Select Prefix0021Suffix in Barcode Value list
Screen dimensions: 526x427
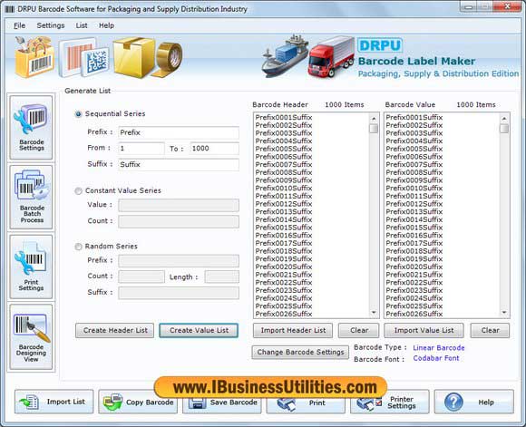(414, 275)
